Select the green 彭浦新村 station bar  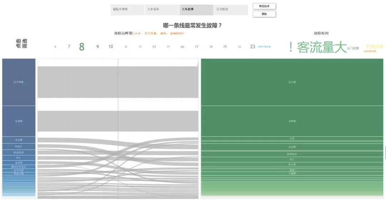click(292, 154)
